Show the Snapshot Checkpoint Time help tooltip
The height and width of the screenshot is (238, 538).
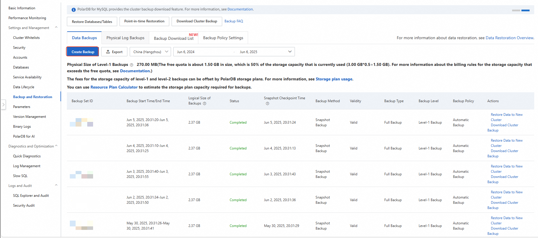point(268,104)
